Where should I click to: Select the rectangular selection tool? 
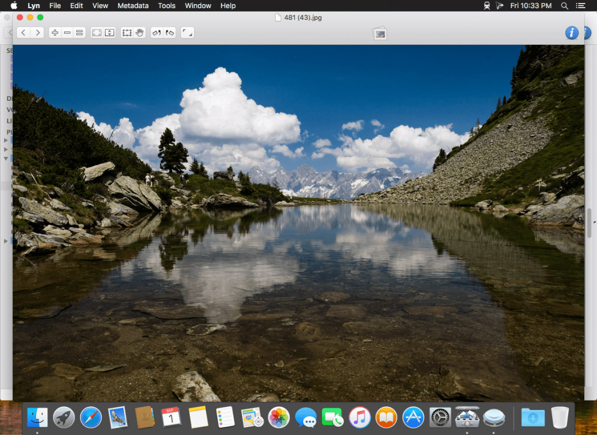[127, 33]
